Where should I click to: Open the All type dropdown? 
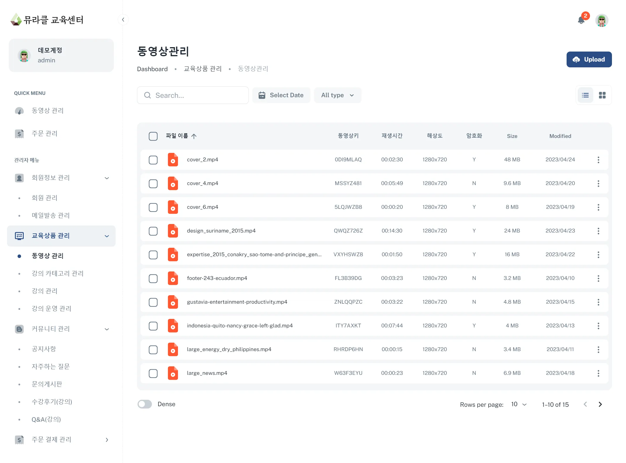coord(338,95)
